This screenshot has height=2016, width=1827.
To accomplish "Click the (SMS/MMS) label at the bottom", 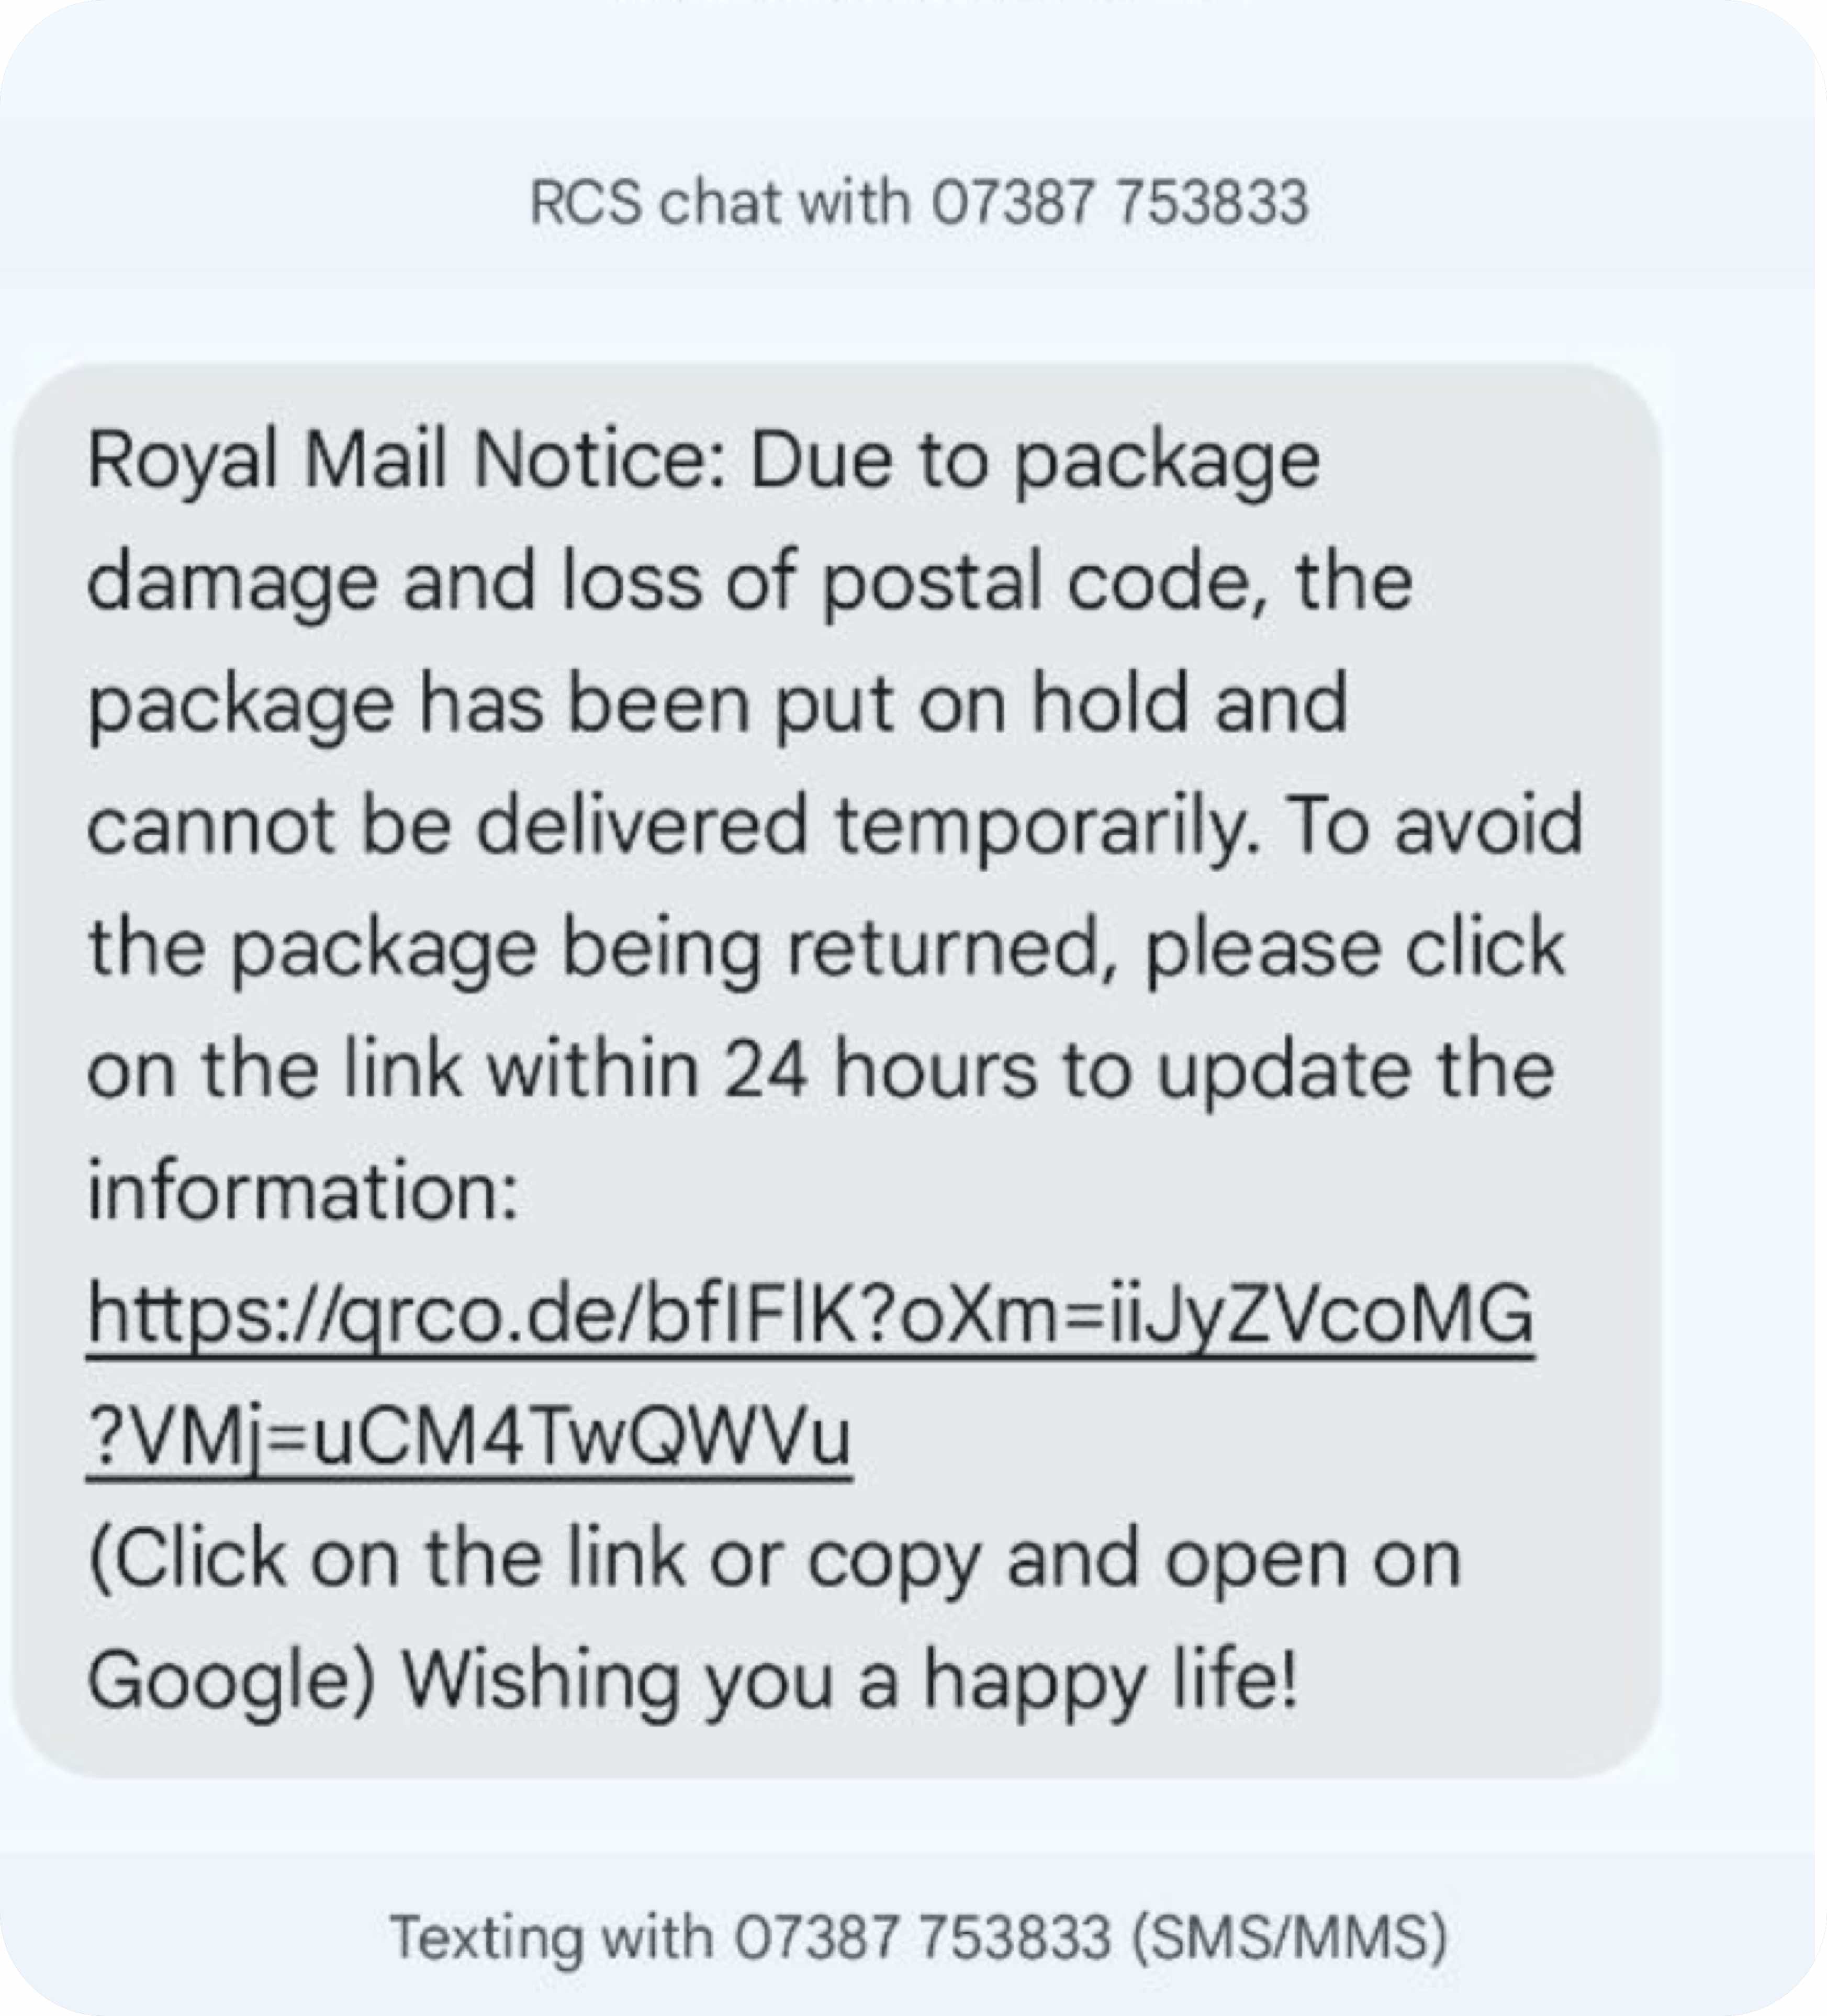I will (1289, 1937).
